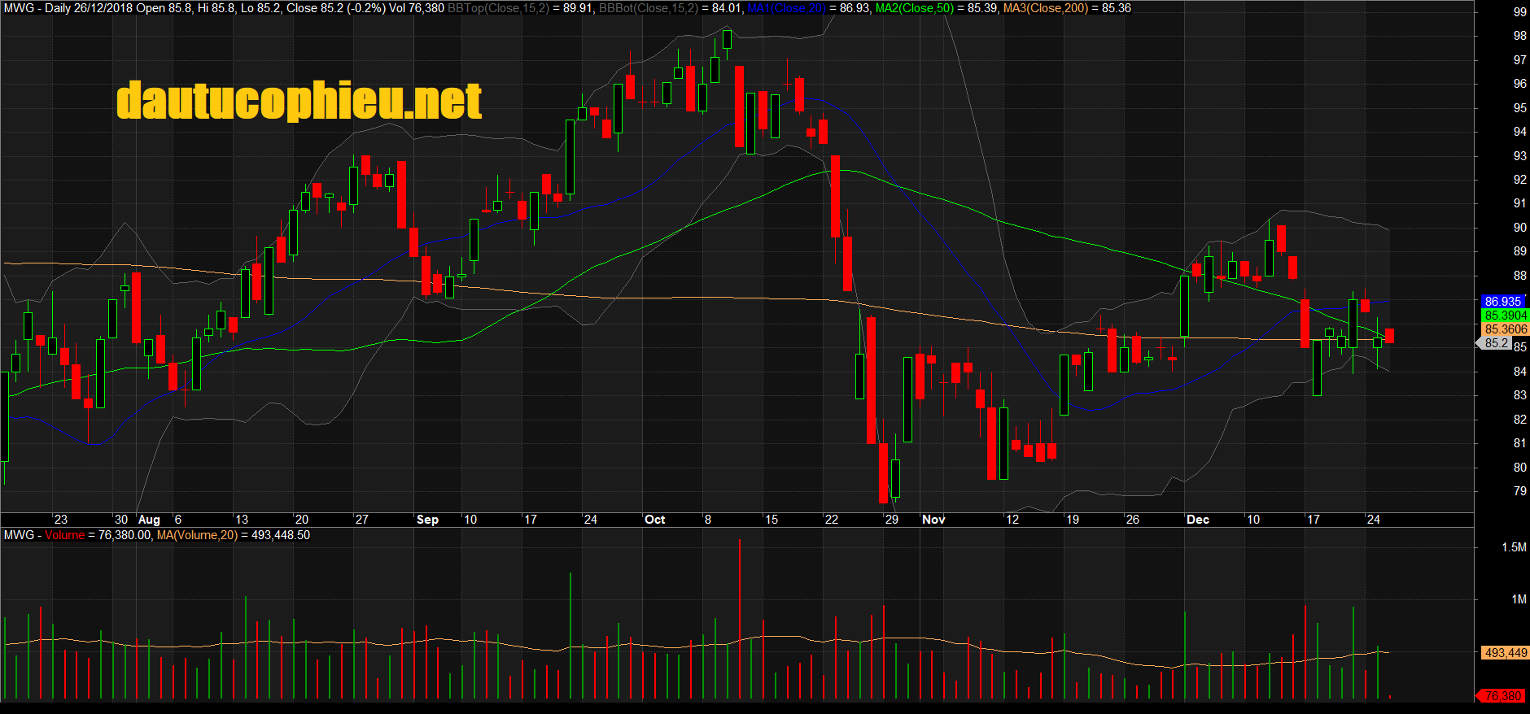Click the green 85.3904 price tag

(1505, 316)
